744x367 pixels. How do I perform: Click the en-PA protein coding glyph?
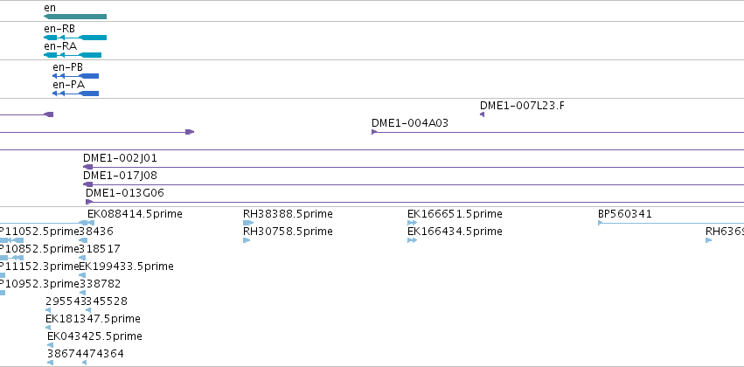pyautogui.click(x=75, y=93)
